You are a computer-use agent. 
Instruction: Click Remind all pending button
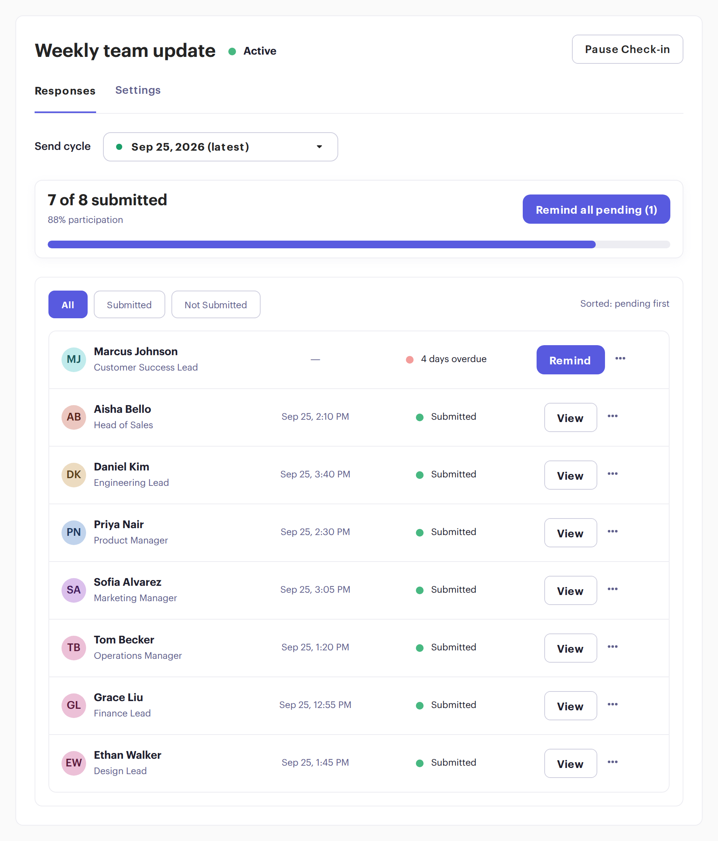click(596, 209)
